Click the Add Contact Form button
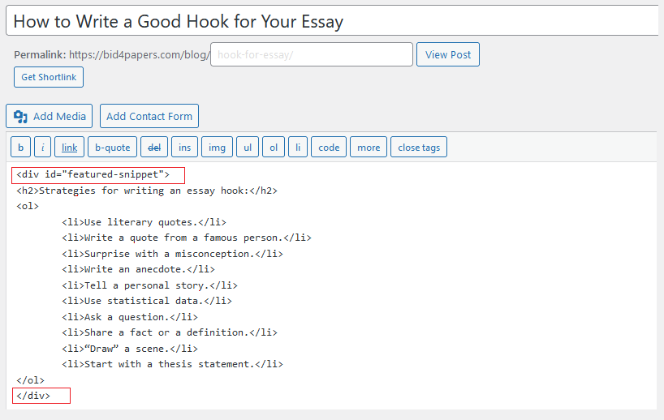Viewport: 664px width, 420px height. pyautogui.click(x=149, y=116)
